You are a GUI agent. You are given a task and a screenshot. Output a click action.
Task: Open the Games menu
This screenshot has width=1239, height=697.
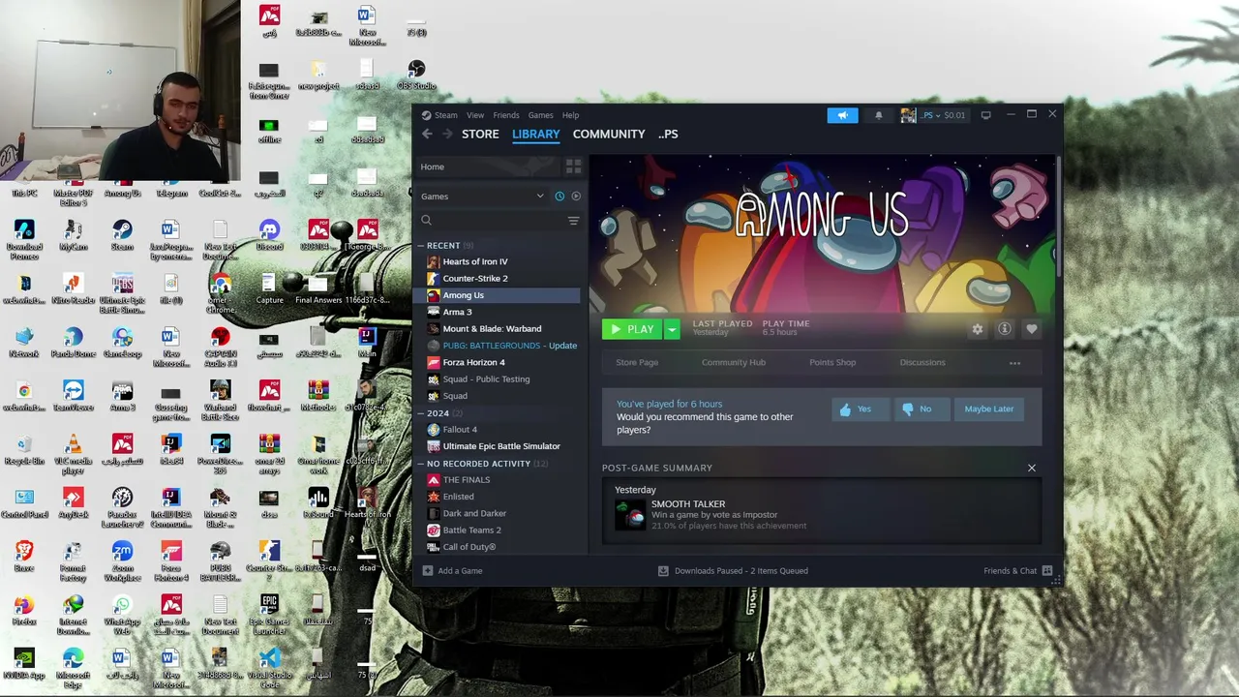[540, 115]
